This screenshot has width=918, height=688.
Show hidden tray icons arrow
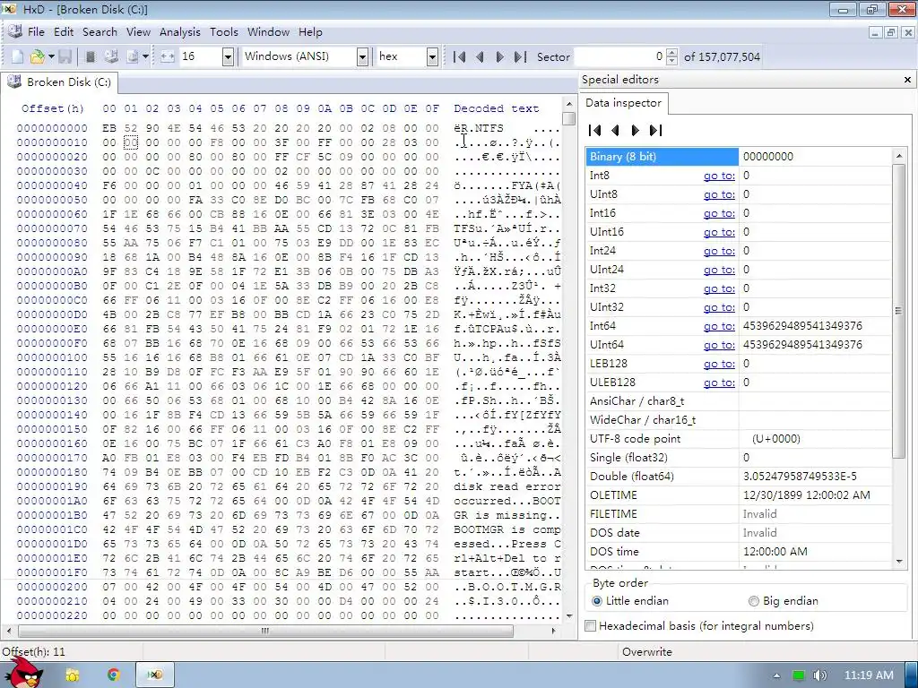(777, 675)
